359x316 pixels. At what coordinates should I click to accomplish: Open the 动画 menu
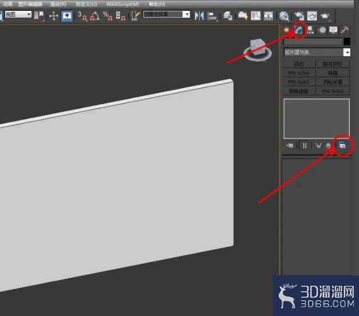[7, 4]
